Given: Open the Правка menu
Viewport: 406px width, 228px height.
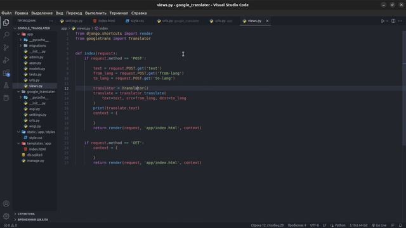Looking at the screenshot, I should (21, 13).
